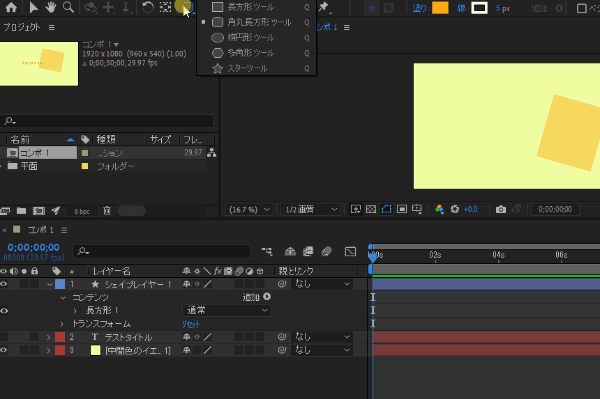600x399 pixels.
Task: Open the 1/2画質 resolution dropdown
Action: [x=310, y=209]
